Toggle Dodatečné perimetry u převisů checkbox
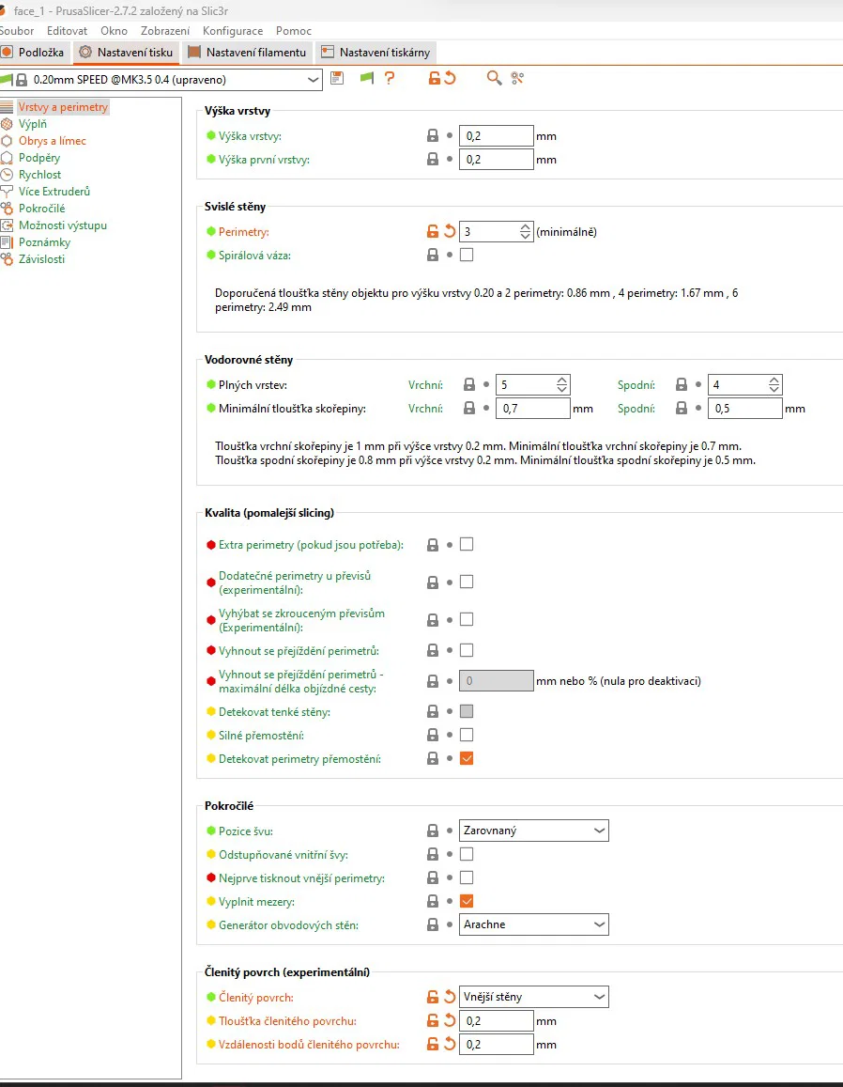The width and height of the screenshot is (843, 1087). point(467,582)
